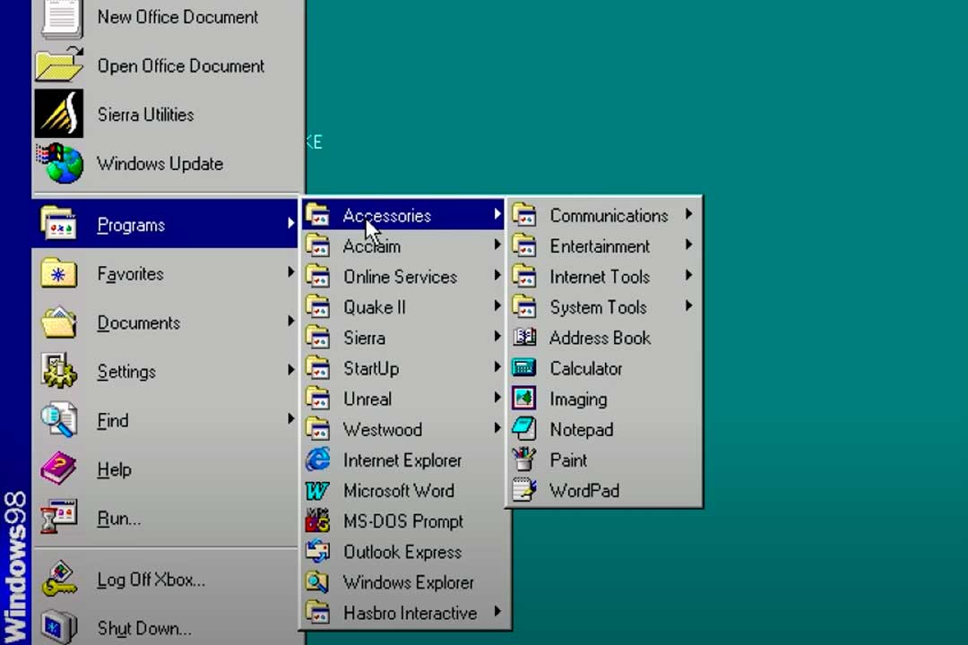
Task: Choose Log Off Xbox... entry
Action: tap(166, 579)
